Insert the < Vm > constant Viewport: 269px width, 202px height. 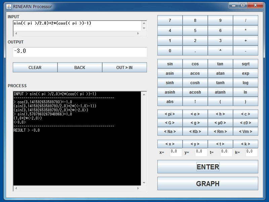point(245,132)
